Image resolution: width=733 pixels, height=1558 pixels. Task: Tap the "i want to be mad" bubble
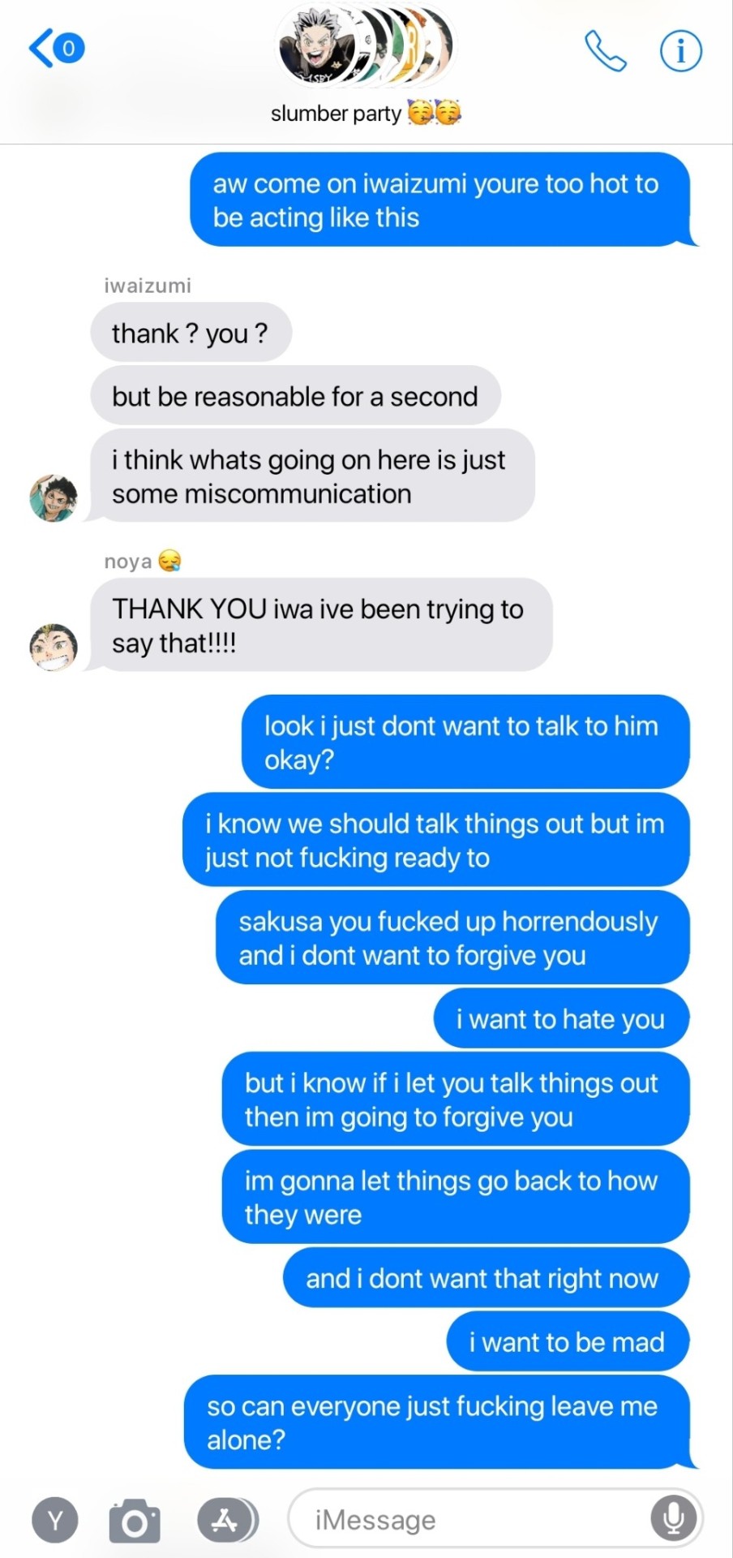(x=568, y=1341)
